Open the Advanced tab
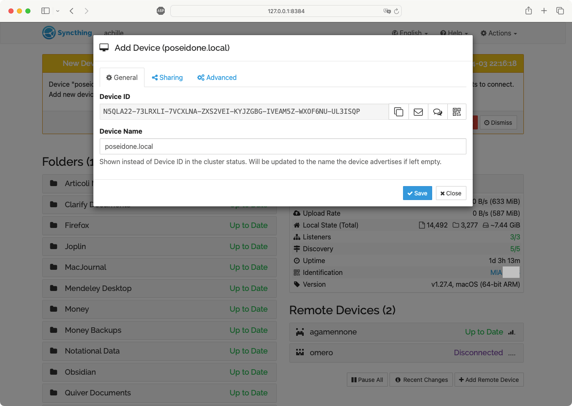The height and width of the screenshot is (406, 572). pyautogui.click(x=217, y=77)
